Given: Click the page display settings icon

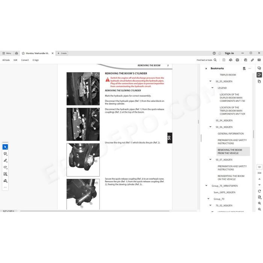Looking at the screenshot, I should 259,197.
